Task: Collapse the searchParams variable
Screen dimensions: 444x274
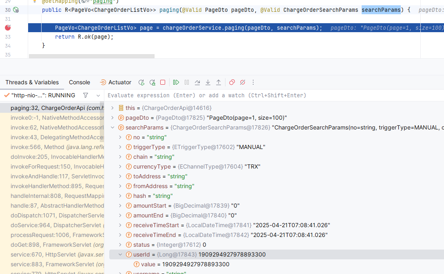Action: (x=112, y=127)
